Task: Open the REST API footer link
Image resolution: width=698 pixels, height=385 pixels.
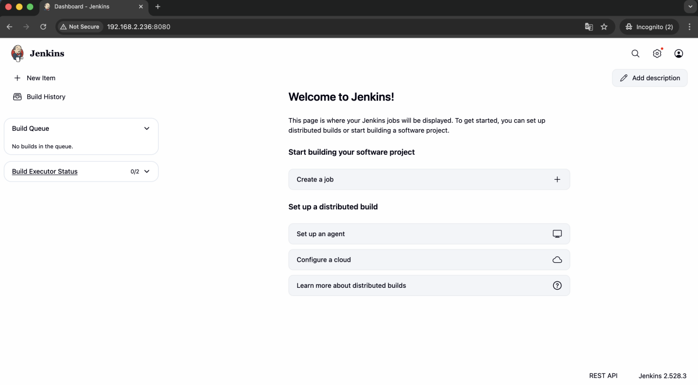Action: (x=603, y=376)
